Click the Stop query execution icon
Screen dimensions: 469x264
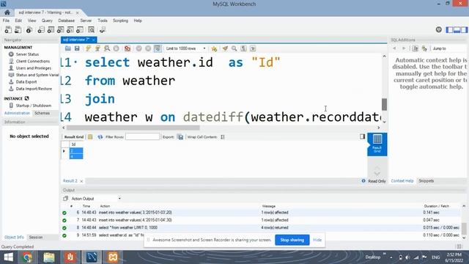coord(116,48)
